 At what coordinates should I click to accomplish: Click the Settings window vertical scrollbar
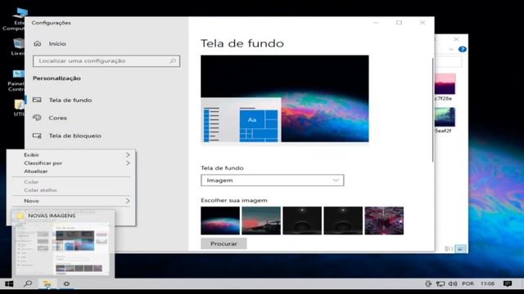433,110
